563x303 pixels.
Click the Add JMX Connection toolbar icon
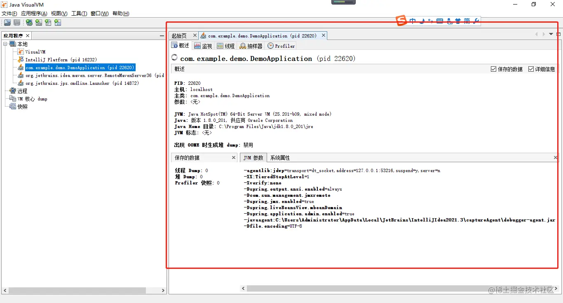tap(38, 23)
